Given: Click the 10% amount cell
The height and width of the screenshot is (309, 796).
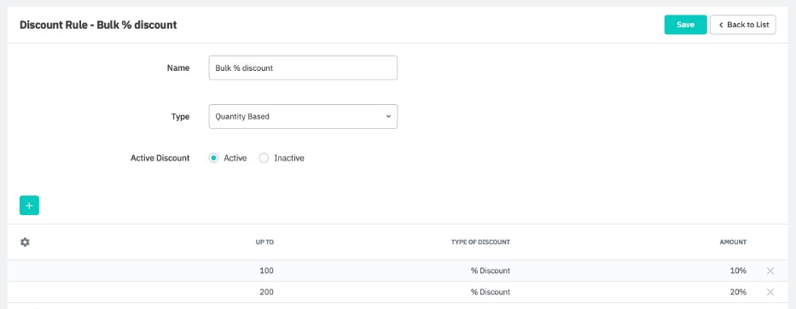Looking at the screenshot, I should [738, 271].
